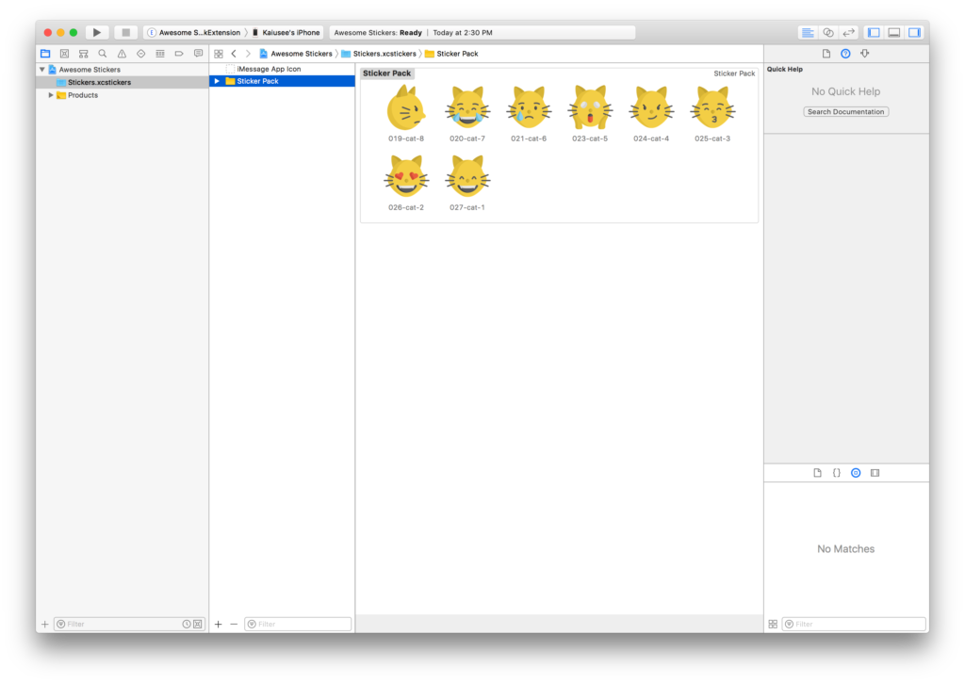The width and height of the screenshot is (965, 684).
Task: Open the Debug navigator tab
Action: [x=160, y=54]
